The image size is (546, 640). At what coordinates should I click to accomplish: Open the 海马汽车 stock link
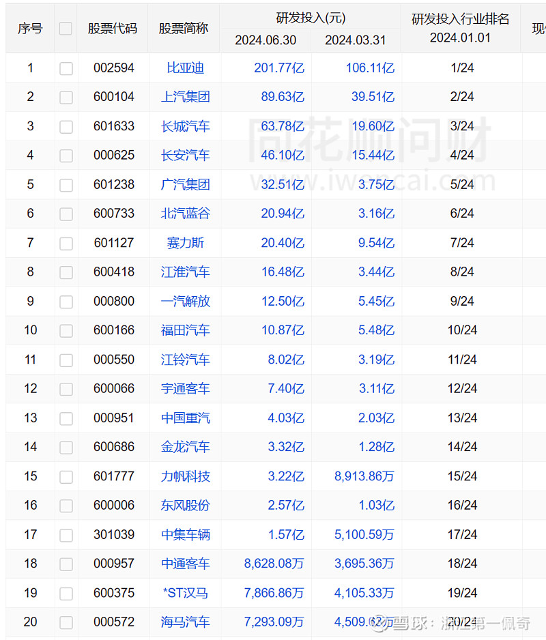click(x=186, y=622)
